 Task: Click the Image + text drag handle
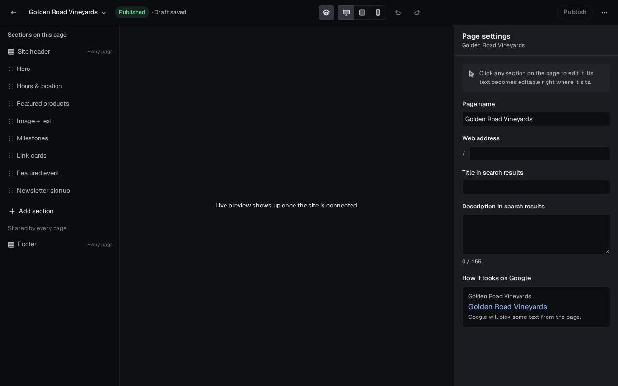(x=11, y=121)
